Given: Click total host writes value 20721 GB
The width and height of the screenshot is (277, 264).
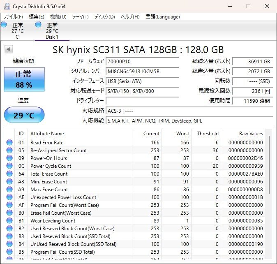Looking at the screenshot, I should (x=253, y=72).
